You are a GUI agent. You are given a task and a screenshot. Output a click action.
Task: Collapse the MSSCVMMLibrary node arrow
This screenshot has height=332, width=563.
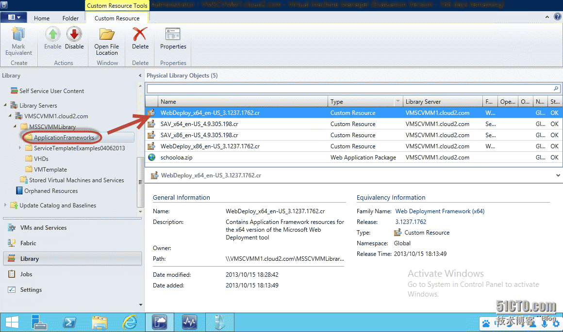(15, 126)
